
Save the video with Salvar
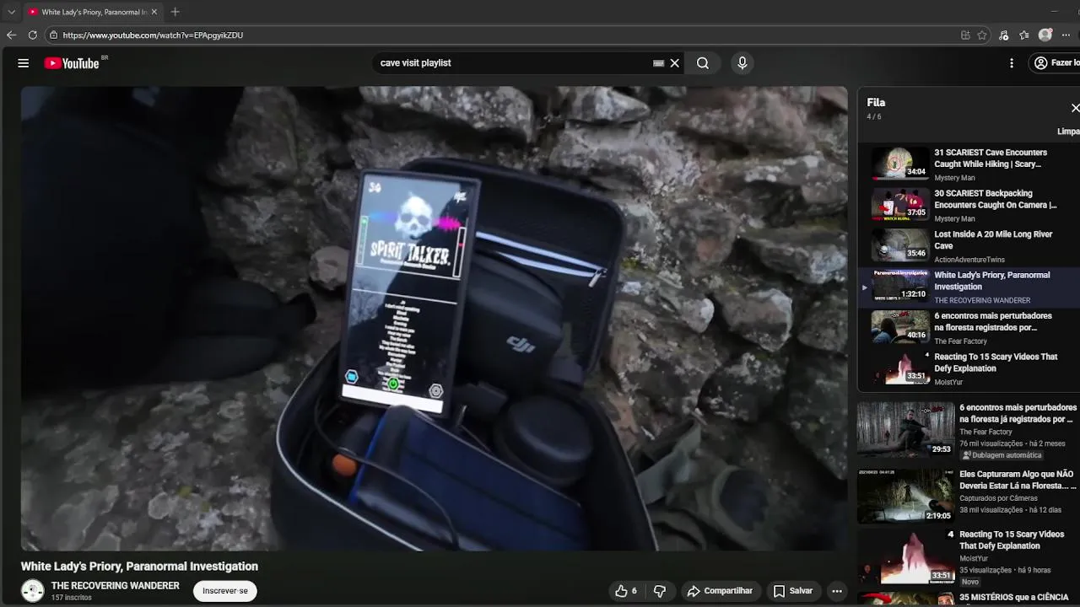tap(793, 591)
